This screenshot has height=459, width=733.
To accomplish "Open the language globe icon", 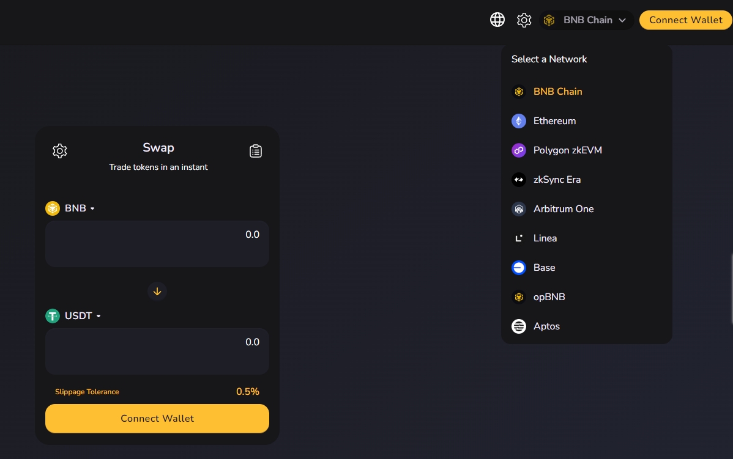I will [x=497, y=20].
